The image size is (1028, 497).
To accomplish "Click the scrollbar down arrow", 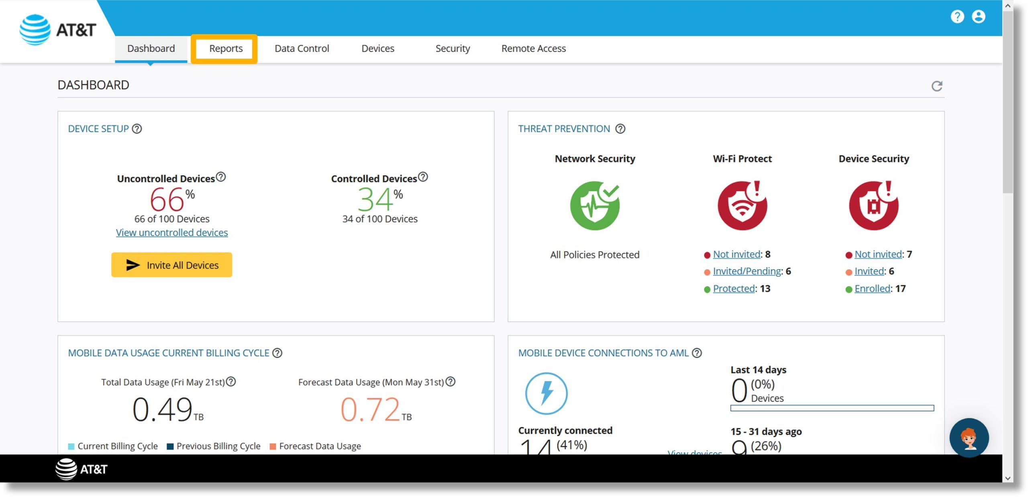I will point(1008,478).
